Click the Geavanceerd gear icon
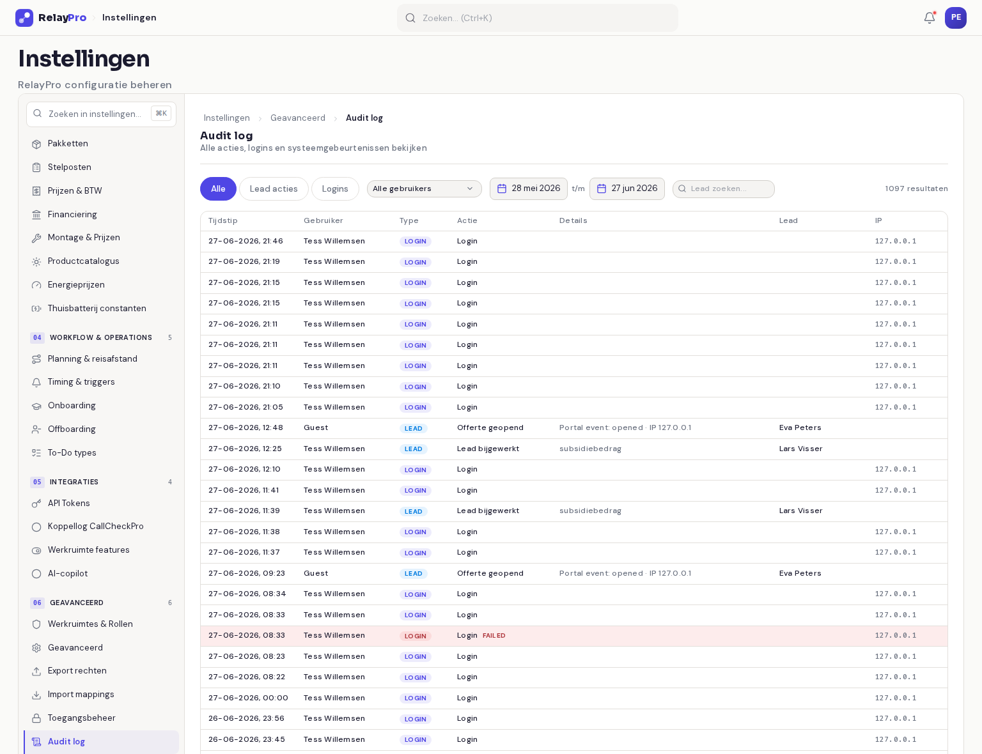Image resolution: width=982 pixels, height=754 pixels. click(36, 648)
